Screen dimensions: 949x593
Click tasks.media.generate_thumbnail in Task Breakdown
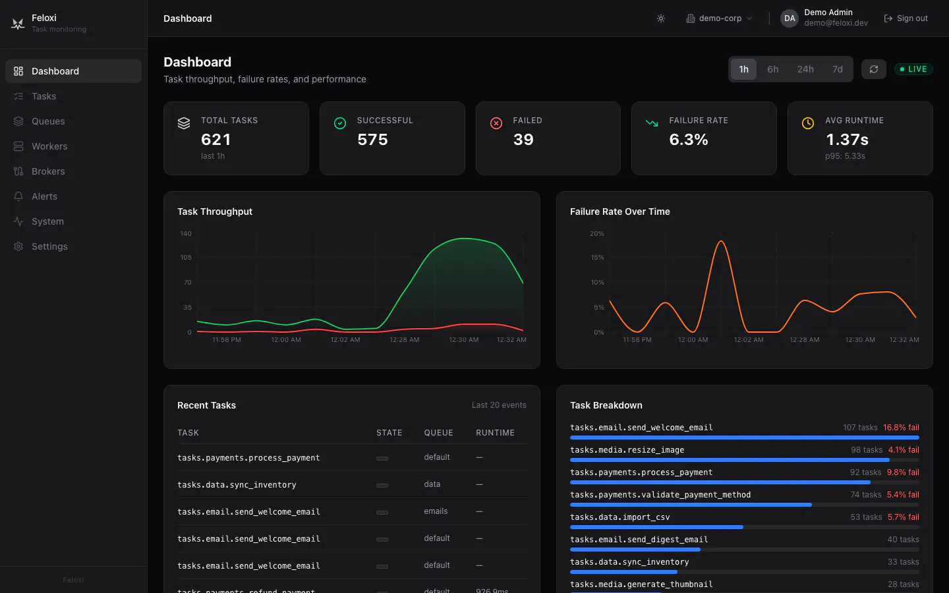[641, 584]
